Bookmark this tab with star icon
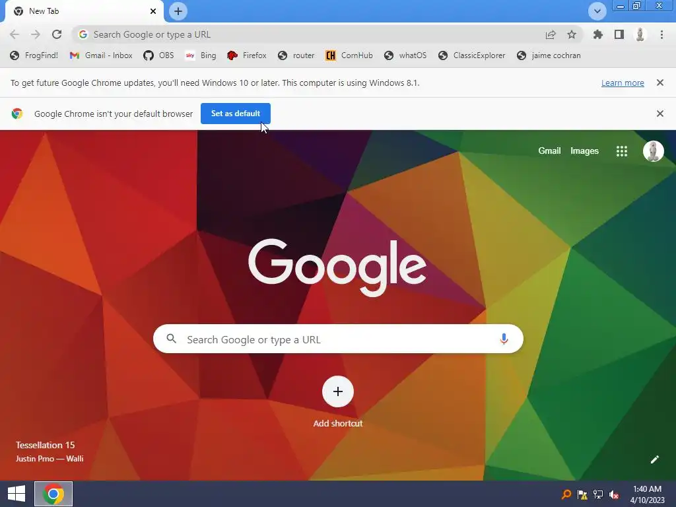 click(572, 34)
